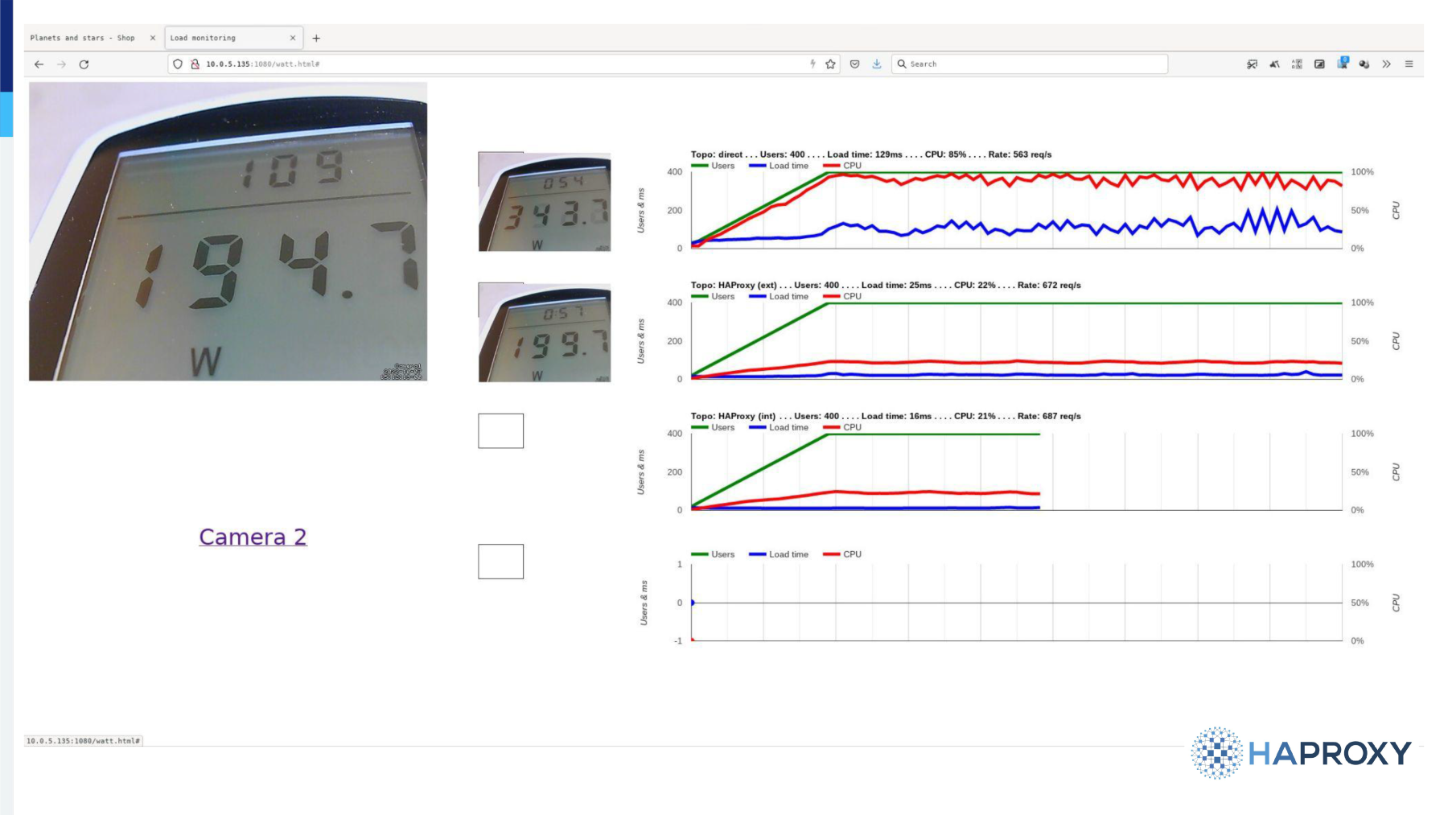The height and width of the screenshot is (815, 1448).
Task: Go back using the browser back arrow
Action: pos(39,64)
